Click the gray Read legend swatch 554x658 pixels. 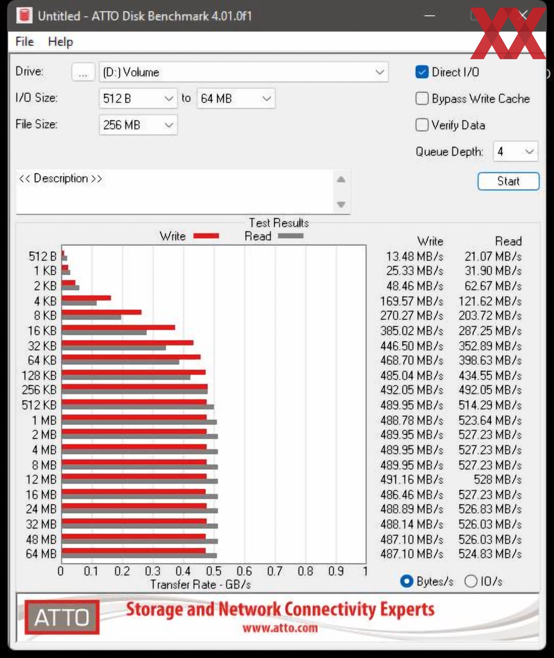click(x=291, y=236)
